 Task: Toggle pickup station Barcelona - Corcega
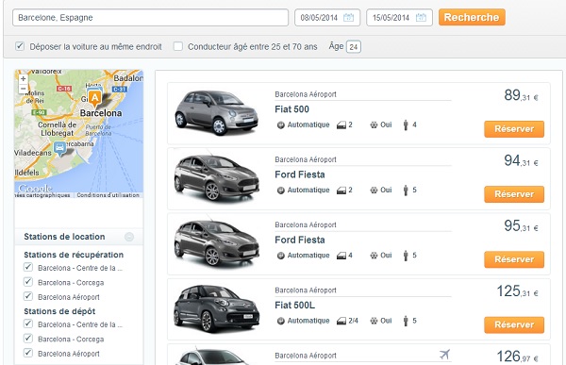coord(28,282)
